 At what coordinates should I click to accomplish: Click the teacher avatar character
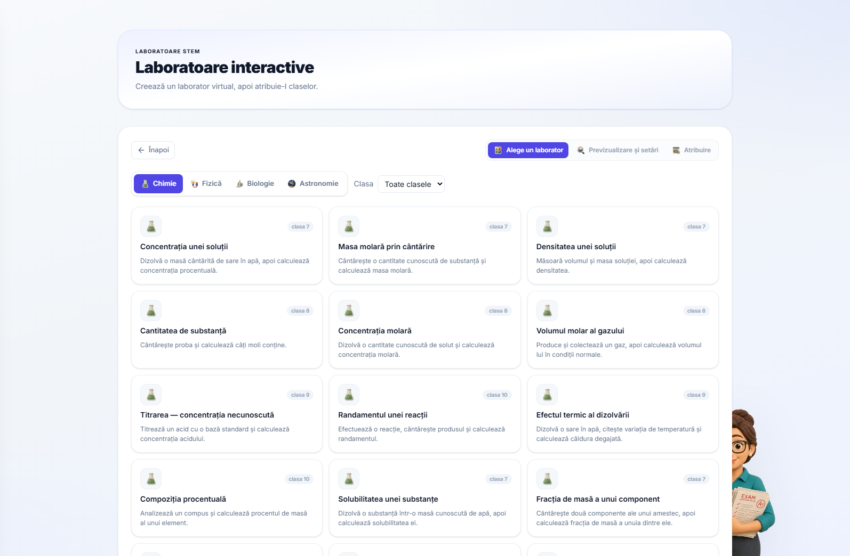(x=753, y=483)
